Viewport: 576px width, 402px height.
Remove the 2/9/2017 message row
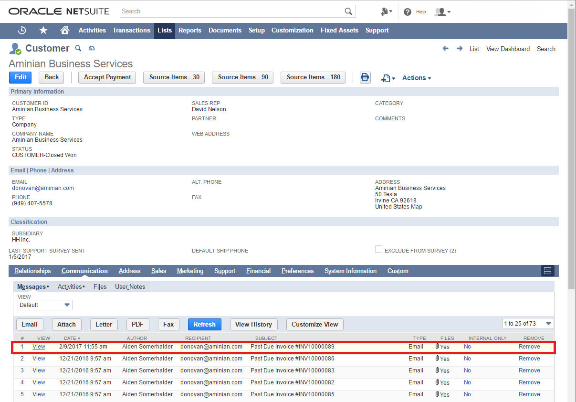[529, 347]
